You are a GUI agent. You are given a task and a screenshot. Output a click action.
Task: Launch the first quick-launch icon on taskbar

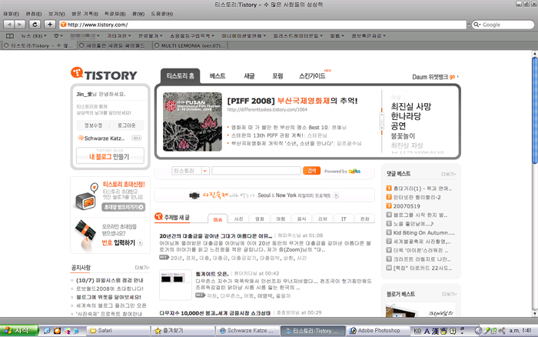pyautogui.click(x=47, y=331)
